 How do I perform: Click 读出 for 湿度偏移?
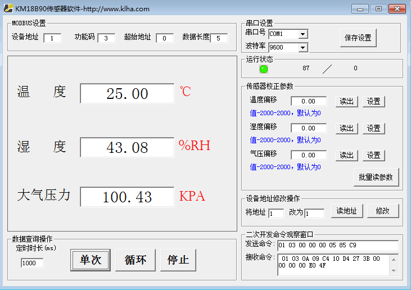(x=347, y=128)
